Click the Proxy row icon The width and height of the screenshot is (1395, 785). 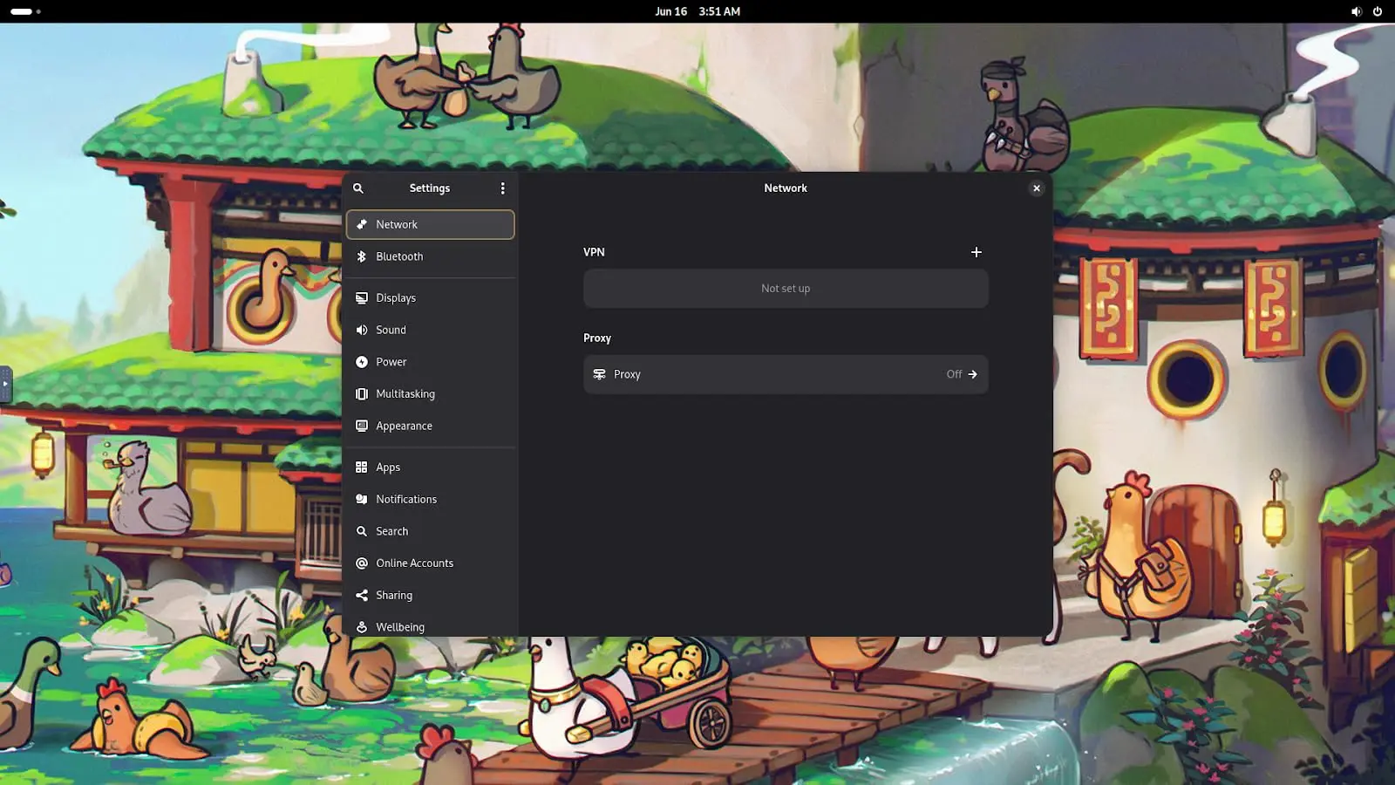599,374
